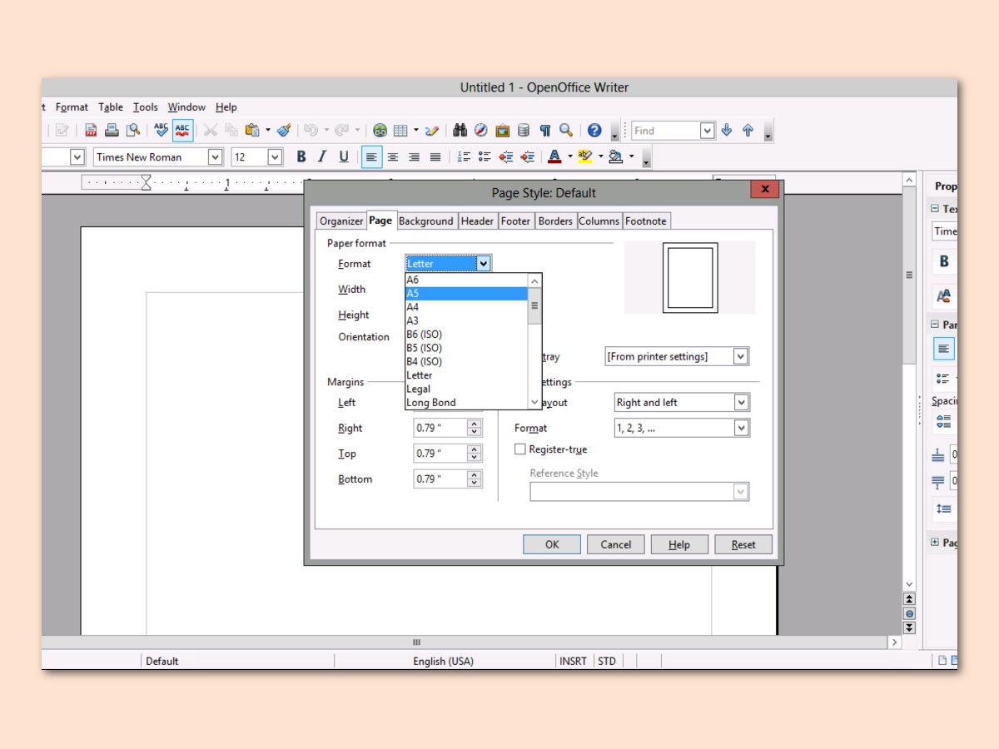The width and height of the screenshot is (999, 749).
Task: Open the Right and left layout dropdown
Action: coord(682,402)
